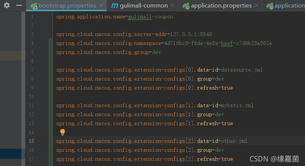The width and height of the screenshot is (305, 166).
Task: Click the Maven m icon on gulimall-common tab
Action: coord(115,6)
